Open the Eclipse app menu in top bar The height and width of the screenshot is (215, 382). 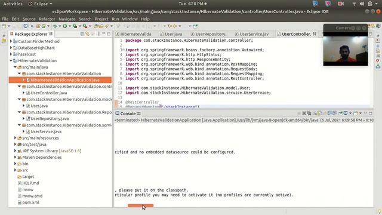(40, 4)
